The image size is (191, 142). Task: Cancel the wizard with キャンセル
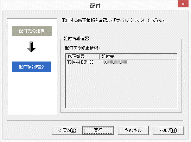coord(133,130)
